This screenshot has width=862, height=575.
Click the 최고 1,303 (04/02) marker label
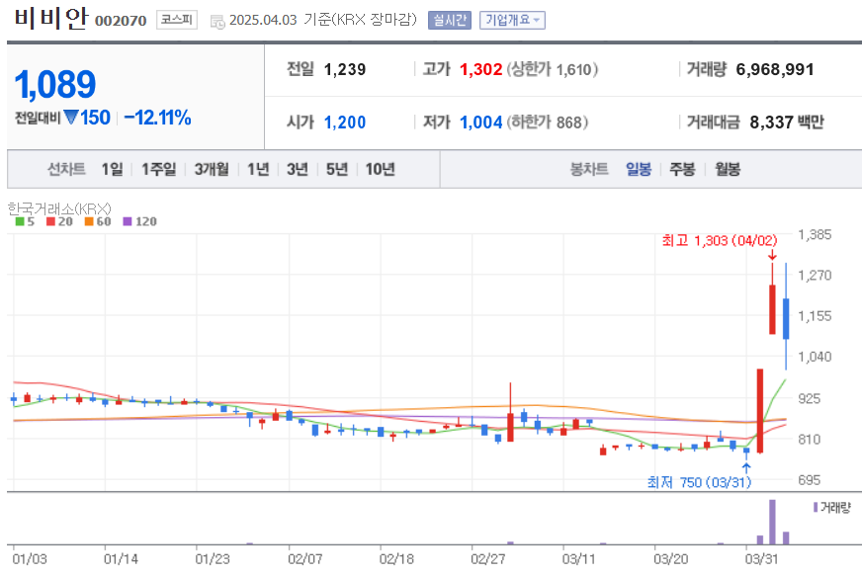pyautogui.click(x=720, y=240)
